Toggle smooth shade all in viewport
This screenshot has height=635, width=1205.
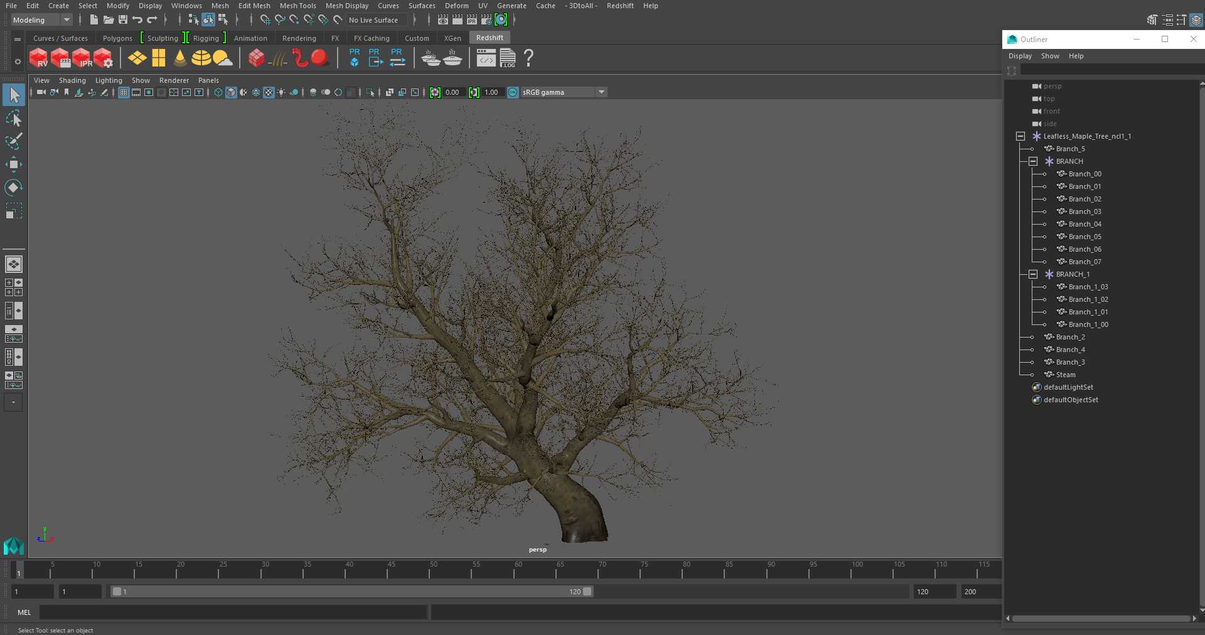[x=231, y=92]
